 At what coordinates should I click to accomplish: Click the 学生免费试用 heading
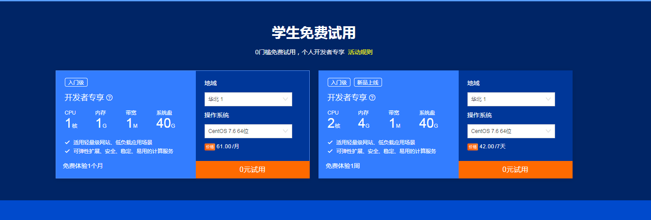click(x=314, y=33)
